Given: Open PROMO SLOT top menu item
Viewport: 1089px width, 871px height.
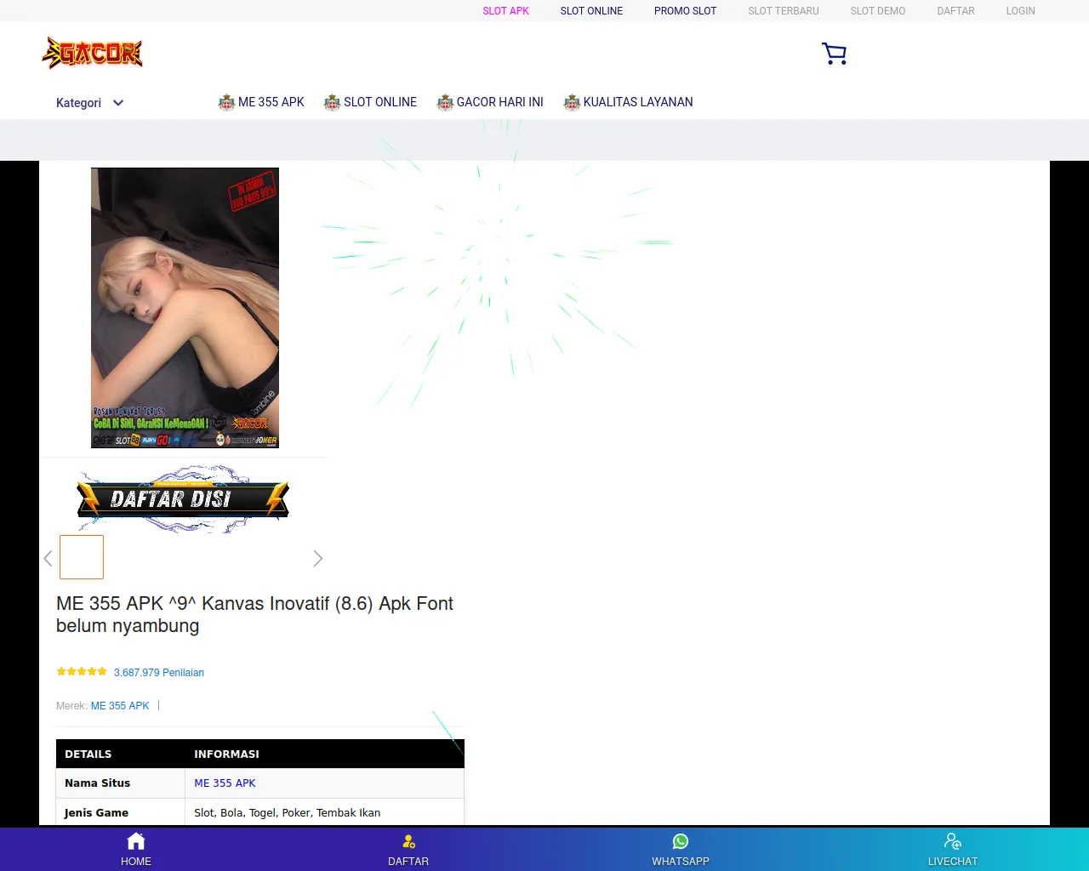Looking at the screenshot, I should pyautogui.click(x=685, y=11).
